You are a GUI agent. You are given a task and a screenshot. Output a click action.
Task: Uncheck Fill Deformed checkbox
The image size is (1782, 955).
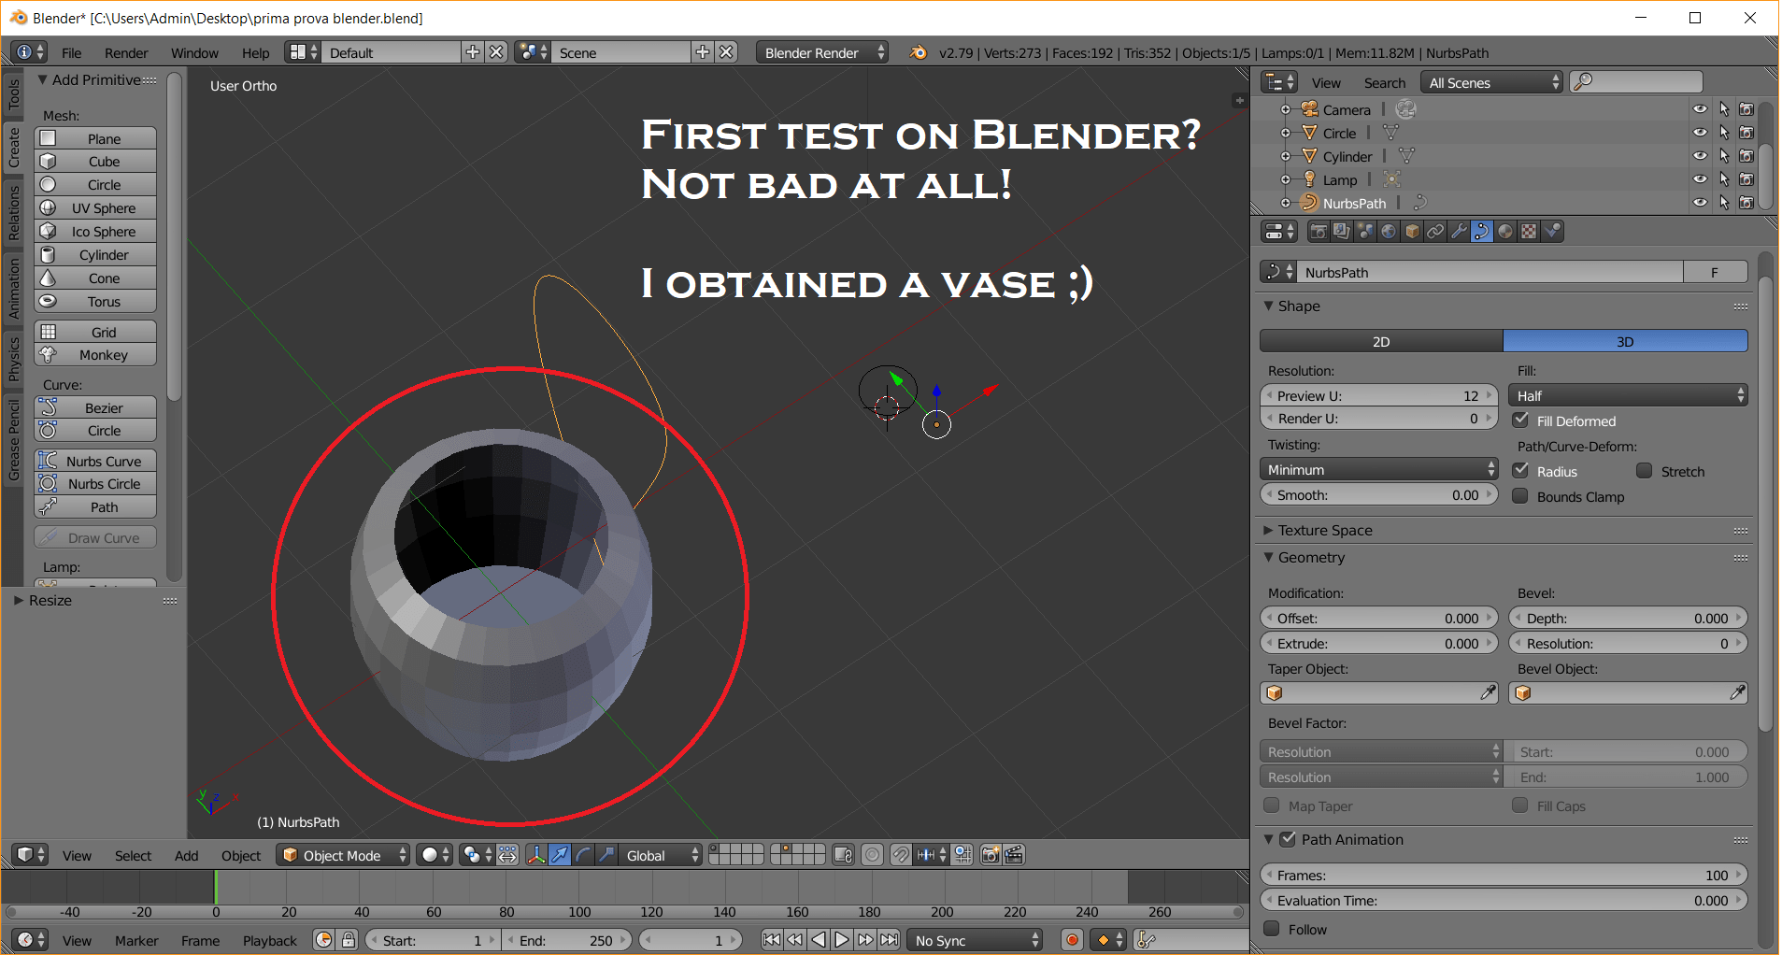tap(1521, 420)
